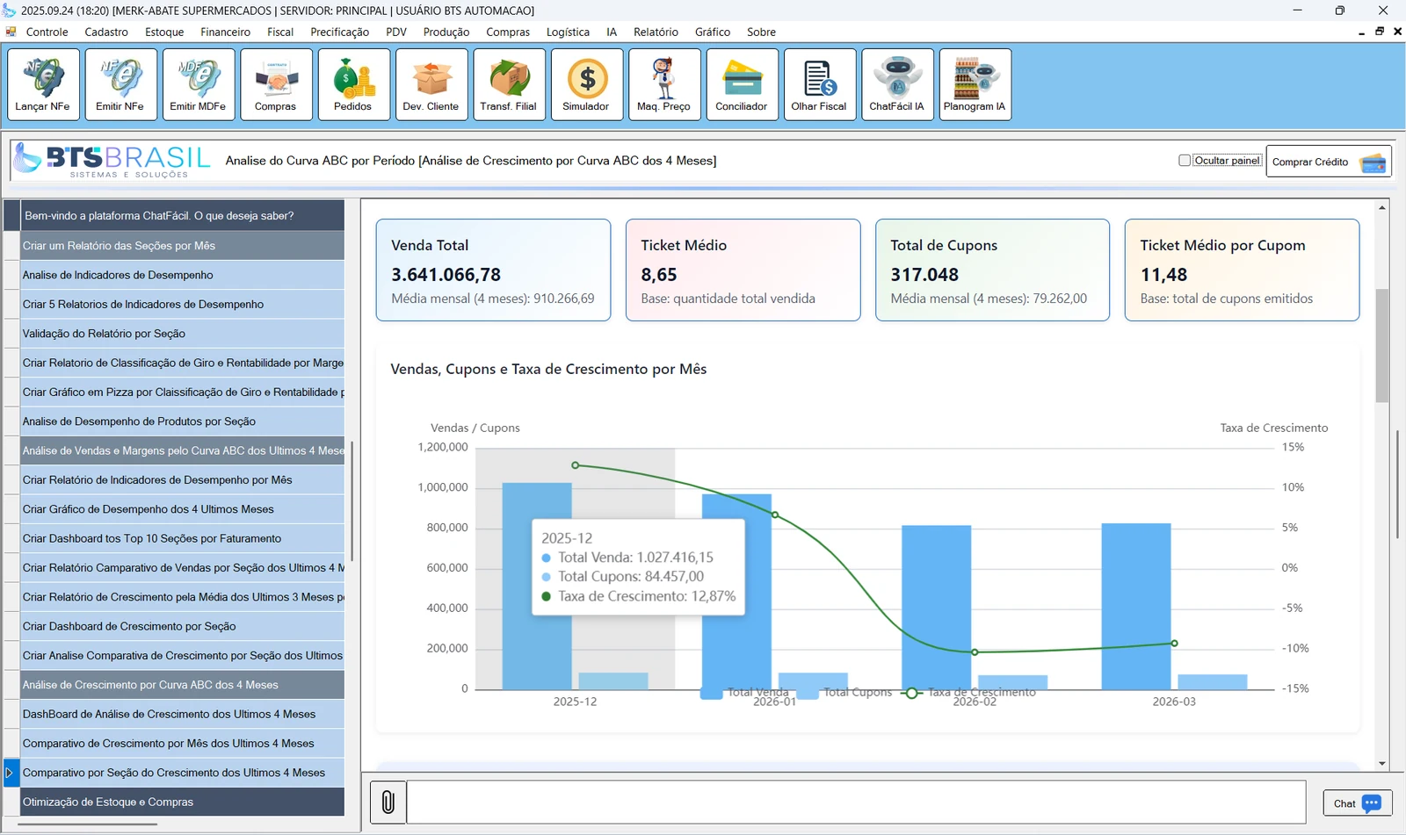1406x835 pixels.
Task: Launch the Simulador icon
Action: 587,84
